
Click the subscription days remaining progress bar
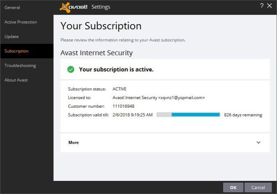pos(188,115)
